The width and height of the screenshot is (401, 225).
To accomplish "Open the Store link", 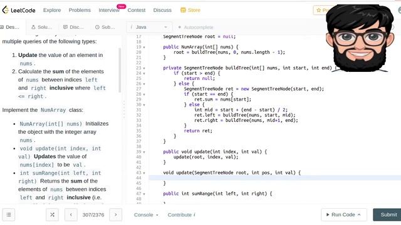I will click(x=190, y=10).
